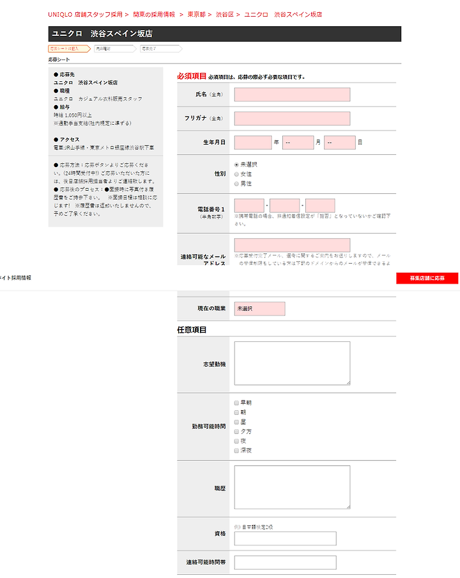The width and height of the screenshot is (460, 578).
Task: Check the 深夜 availability checkbox
Action: 236,451
